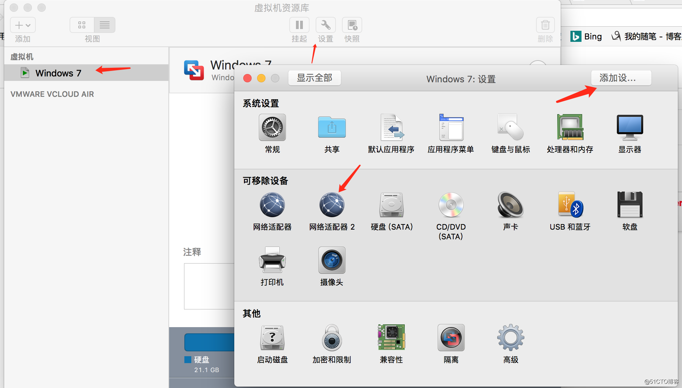
Task: Open the 软盘 floppy settings
Action: (x=630, y=205)
